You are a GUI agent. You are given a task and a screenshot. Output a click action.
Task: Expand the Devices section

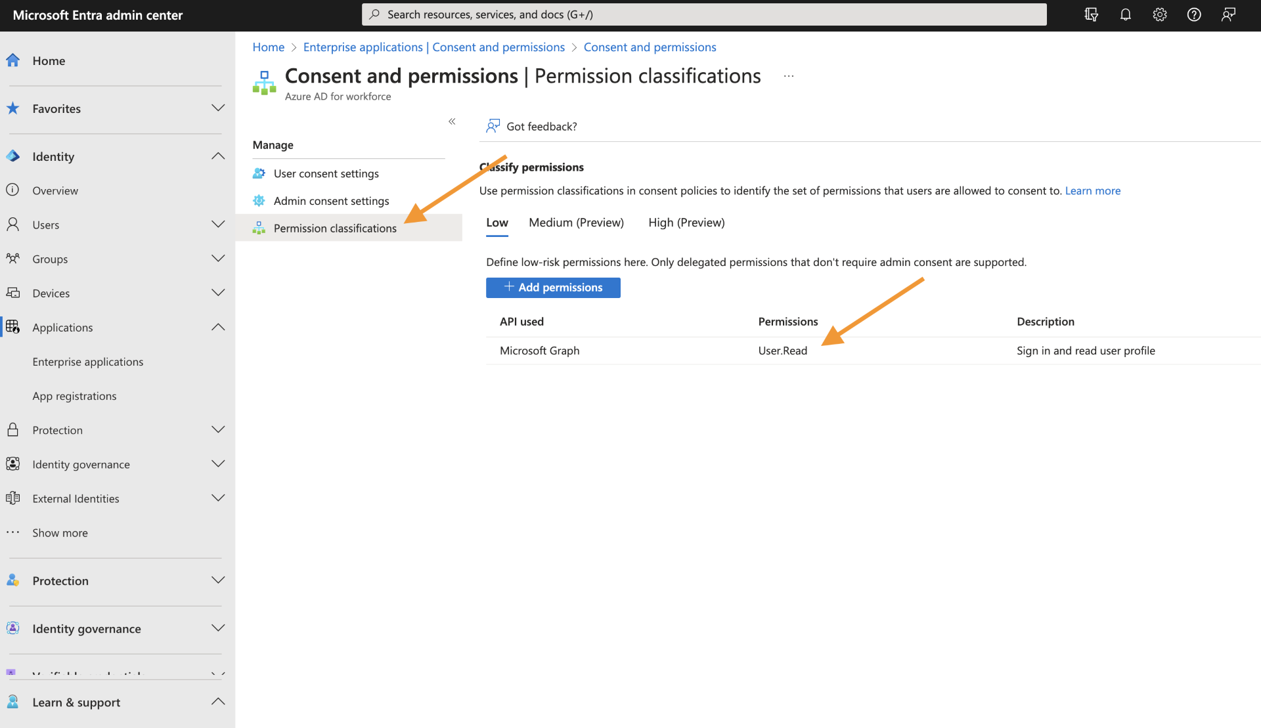pyautogui.click(x=218, y=293)
